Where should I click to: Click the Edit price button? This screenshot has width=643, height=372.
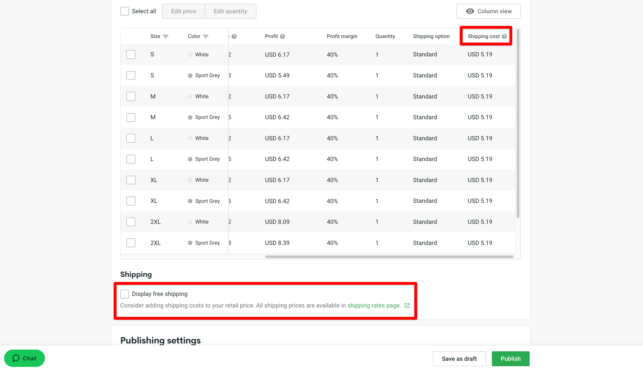click(183, 11)
